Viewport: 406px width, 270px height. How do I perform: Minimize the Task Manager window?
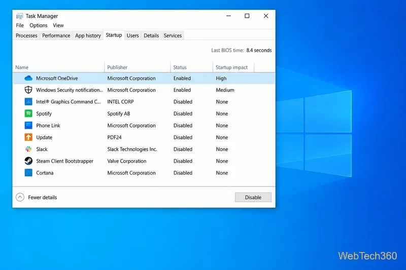pyautogui.click(x=228, y=16)
